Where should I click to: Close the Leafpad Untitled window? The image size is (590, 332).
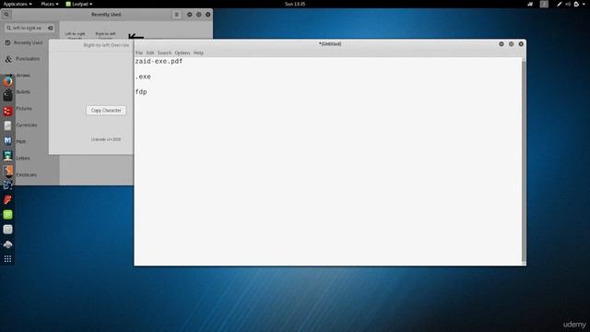click(521, 44)
